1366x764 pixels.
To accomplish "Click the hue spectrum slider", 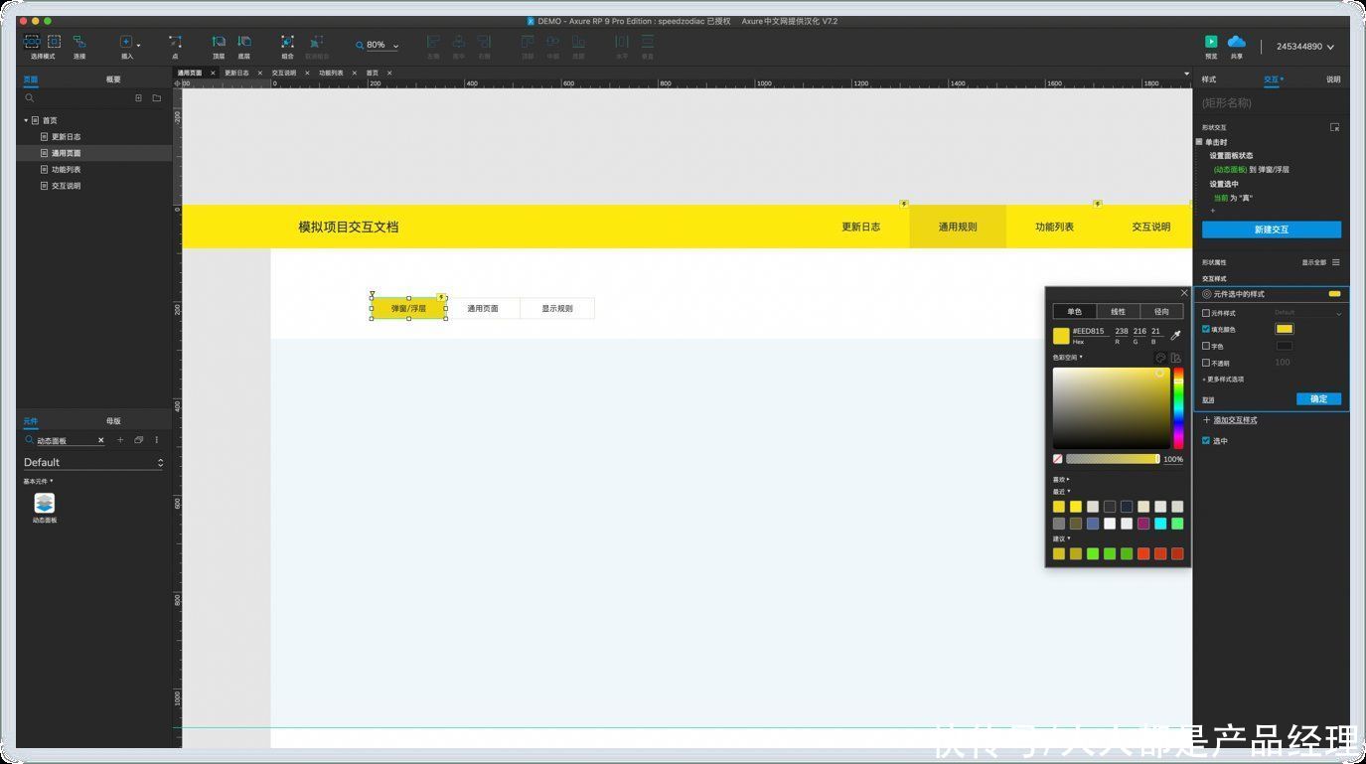I will click(1178, 408).
